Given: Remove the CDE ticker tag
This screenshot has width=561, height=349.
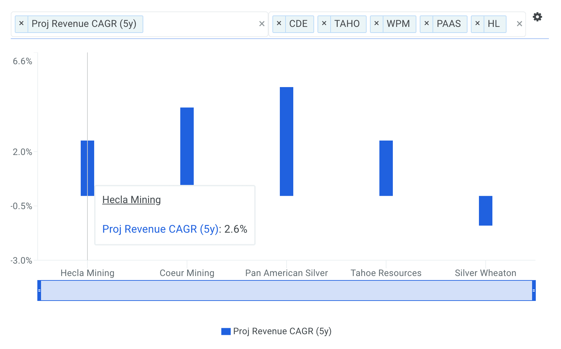Looking at the screenshot, I should pyautogui.click(x=279, y=24).
